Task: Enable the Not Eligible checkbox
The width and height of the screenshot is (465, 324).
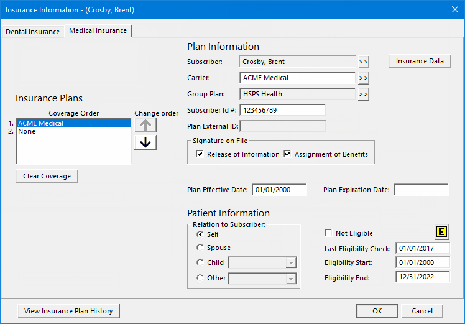Action: tap(328, 233)
